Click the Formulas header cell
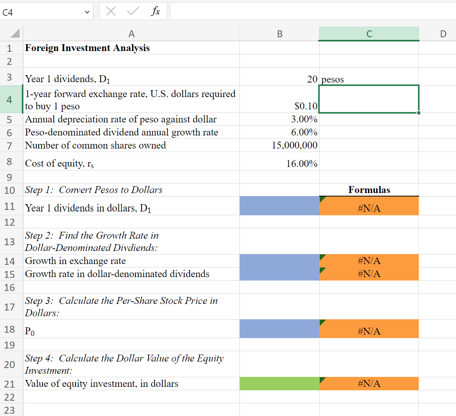Viewport: 456px width, 416px height. pos(368,190)
